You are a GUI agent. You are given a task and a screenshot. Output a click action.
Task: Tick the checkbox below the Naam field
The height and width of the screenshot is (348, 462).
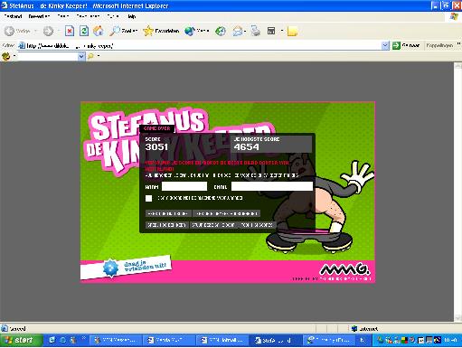coord(148,198)
